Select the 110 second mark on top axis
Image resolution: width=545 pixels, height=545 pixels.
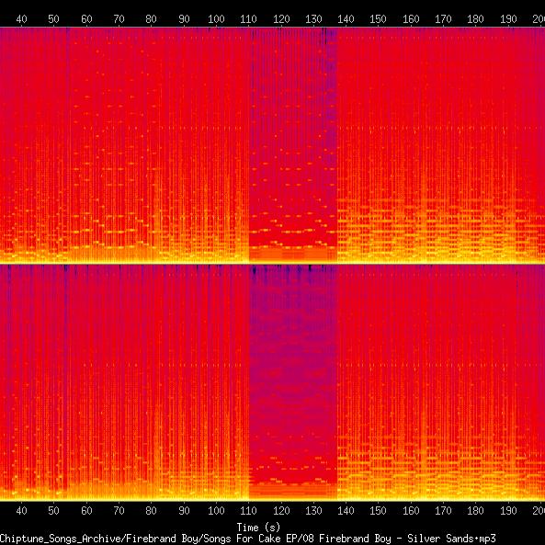[248, 19]
